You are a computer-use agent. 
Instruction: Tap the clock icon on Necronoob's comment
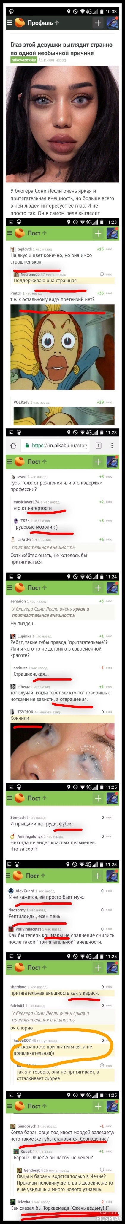coord(102,274)
